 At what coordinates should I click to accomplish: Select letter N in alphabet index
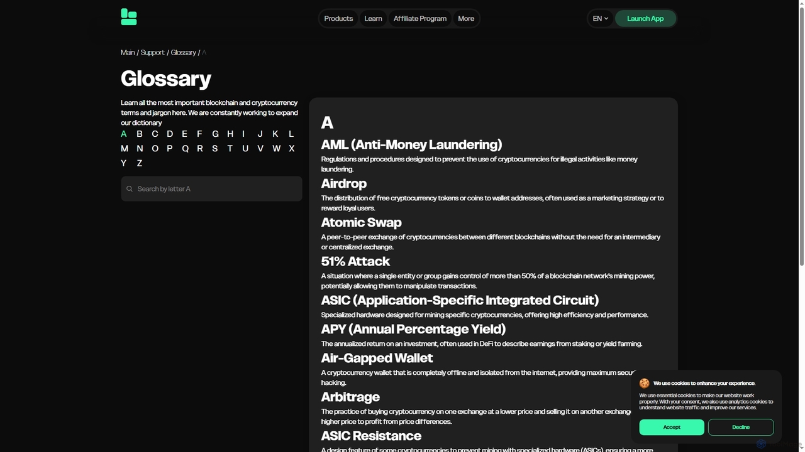pyautogui.click(x=140, y=149)
